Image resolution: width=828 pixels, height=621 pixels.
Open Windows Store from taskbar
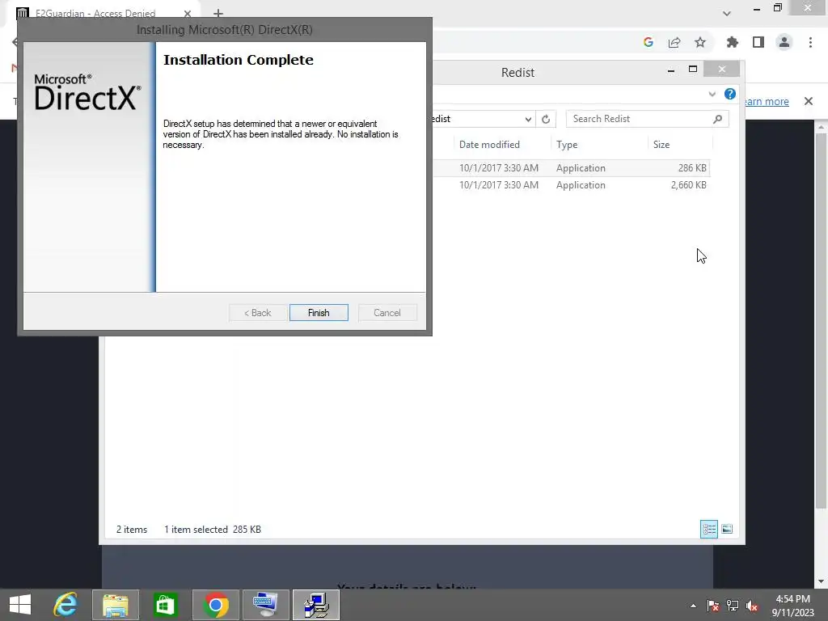(165, 605)
